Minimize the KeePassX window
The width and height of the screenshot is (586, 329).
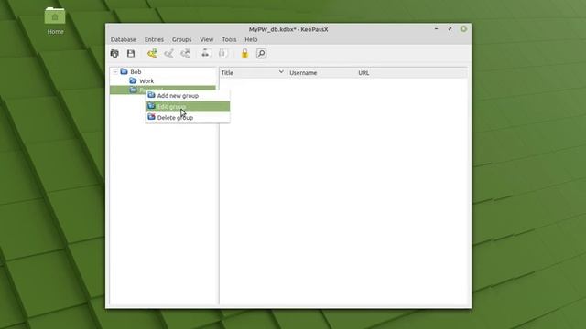click(x=437, y=28)
